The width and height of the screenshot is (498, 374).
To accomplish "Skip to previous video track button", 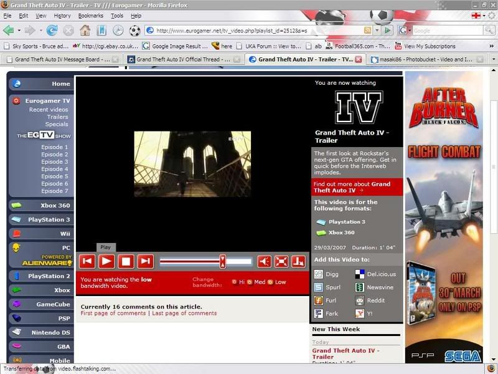I will click(x=87, y=261).
